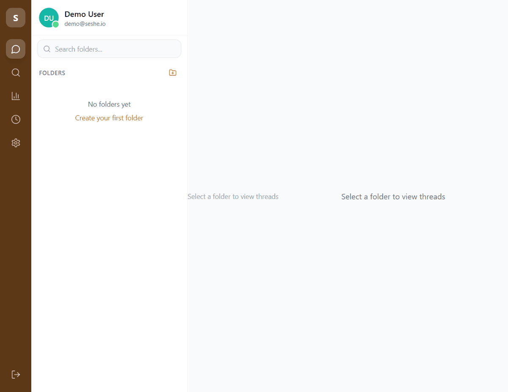Click the Demo User name
Viewport: 508px width, 392px height.
point(84,14)
